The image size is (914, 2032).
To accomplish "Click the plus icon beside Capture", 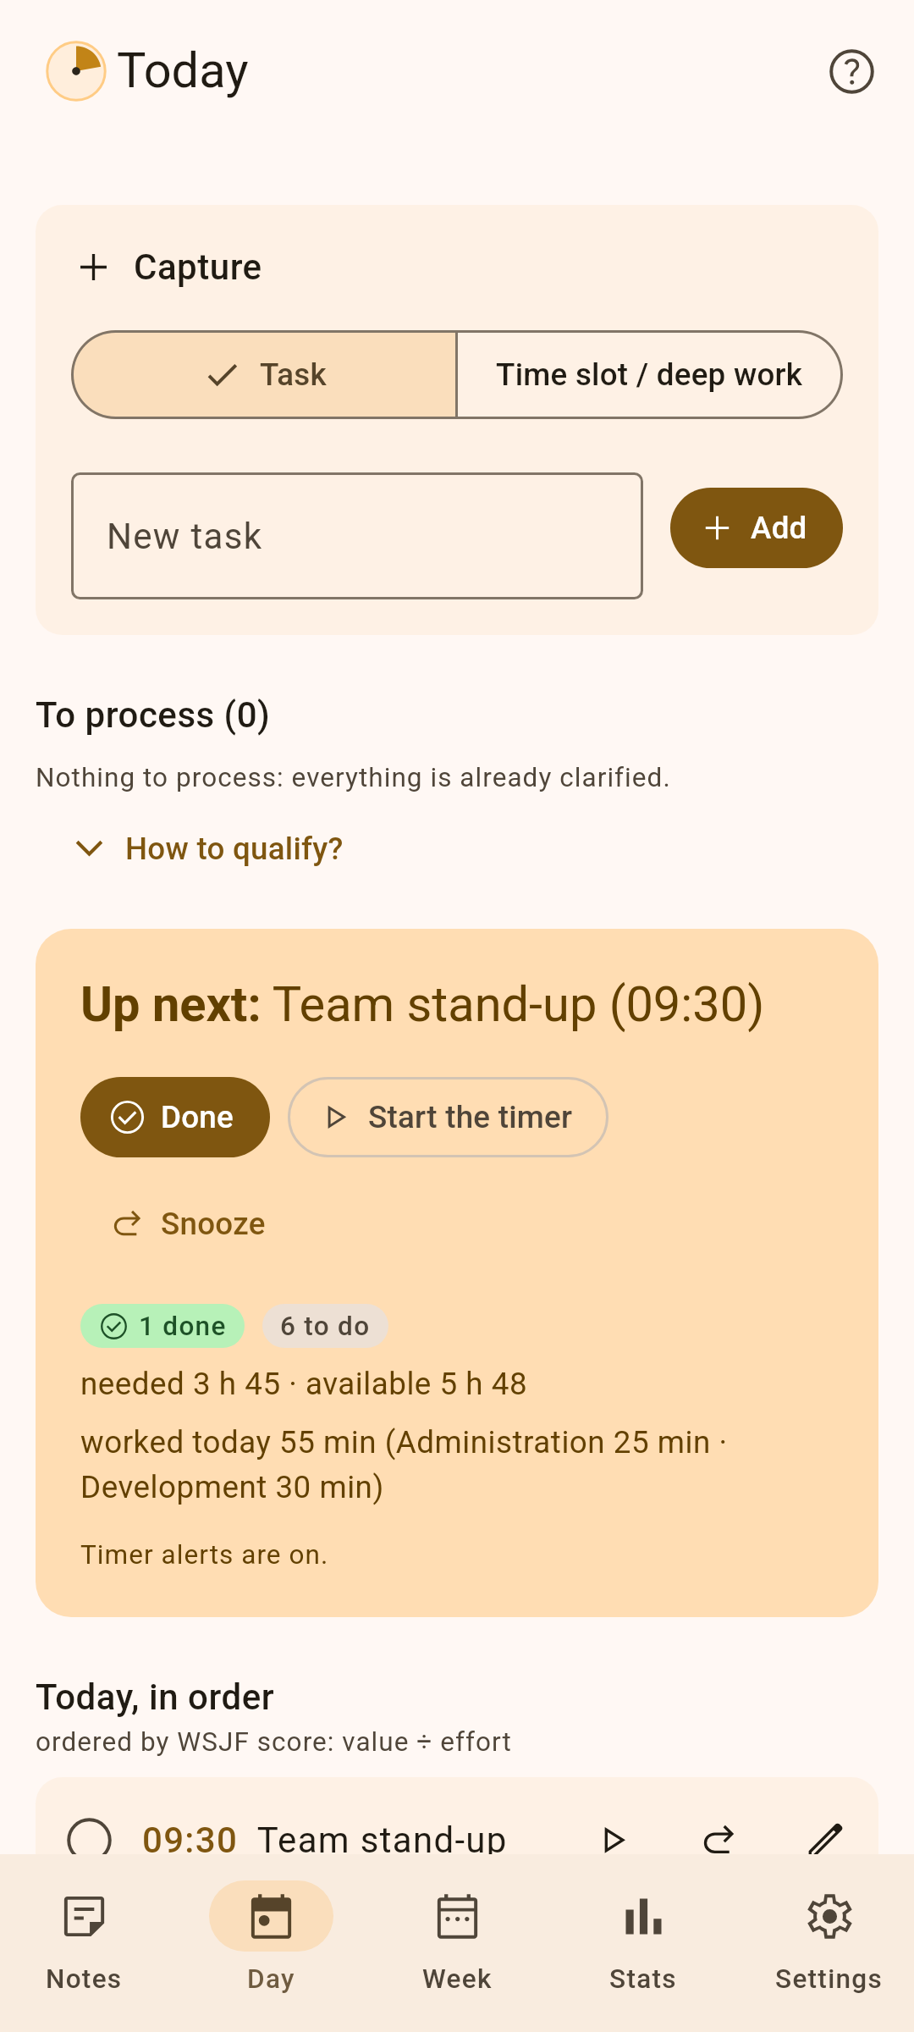I will (x=94, y=268).
